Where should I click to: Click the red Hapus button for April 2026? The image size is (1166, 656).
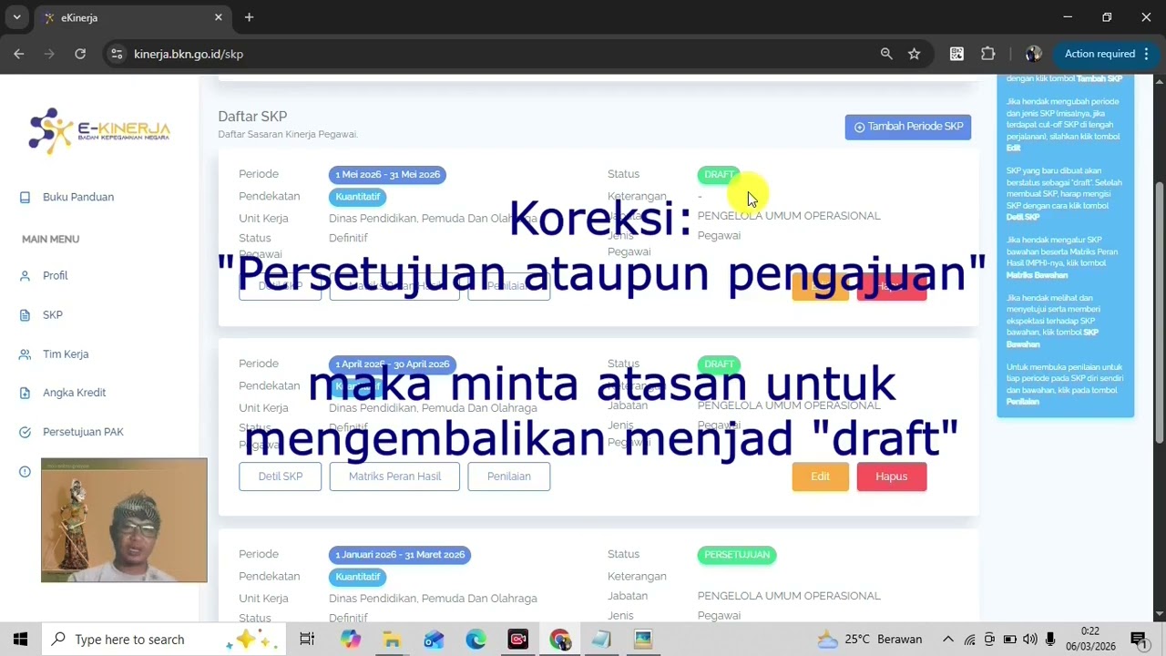coord(891,477)
